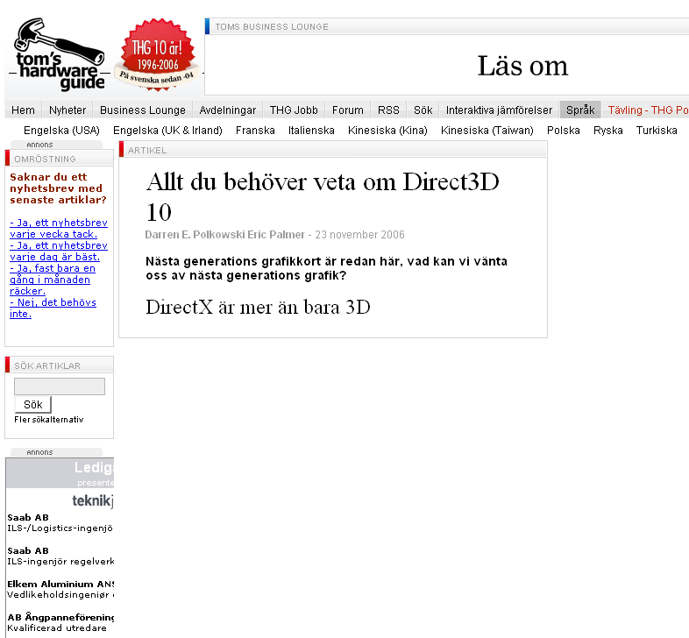Focus the article search text field

click(x=60, y=386)
